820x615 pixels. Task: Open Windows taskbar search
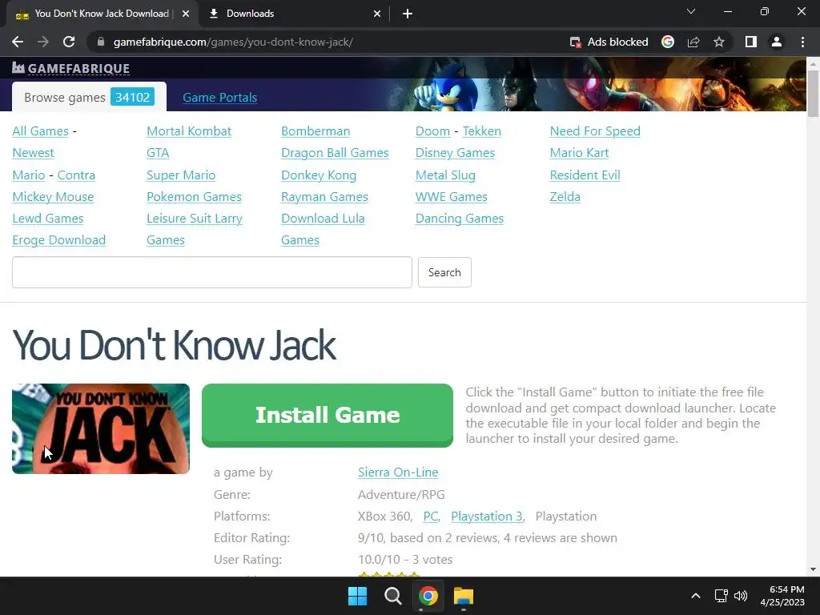(392, 596)
